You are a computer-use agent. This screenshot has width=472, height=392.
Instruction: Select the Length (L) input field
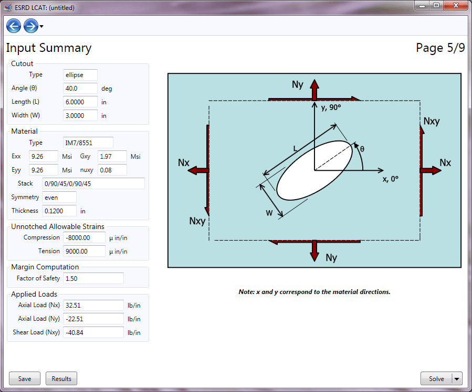point(80,102)
